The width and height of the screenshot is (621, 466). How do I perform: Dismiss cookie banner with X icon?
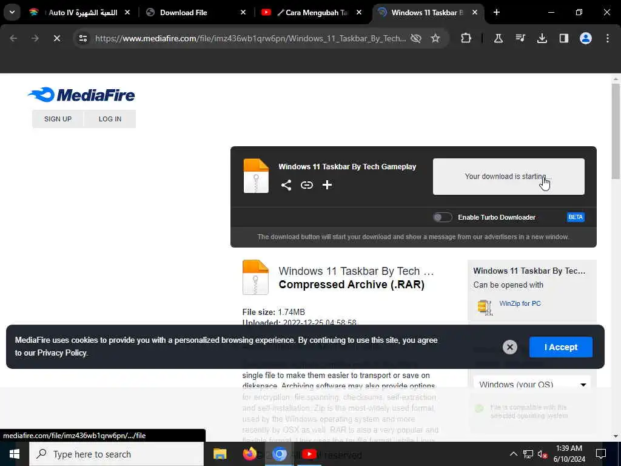[x=509, y=347]
